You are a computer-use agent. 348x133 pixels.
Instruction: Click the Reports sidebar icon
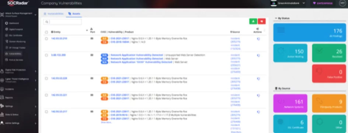click(2, 98)
